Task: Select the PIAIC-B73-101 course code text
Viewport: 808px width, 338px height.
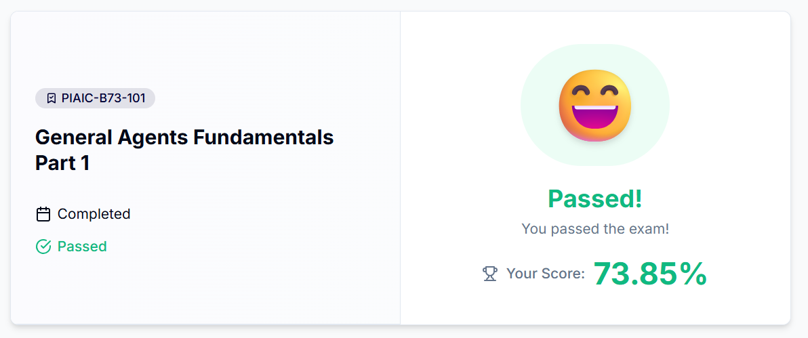Action: 103,98
